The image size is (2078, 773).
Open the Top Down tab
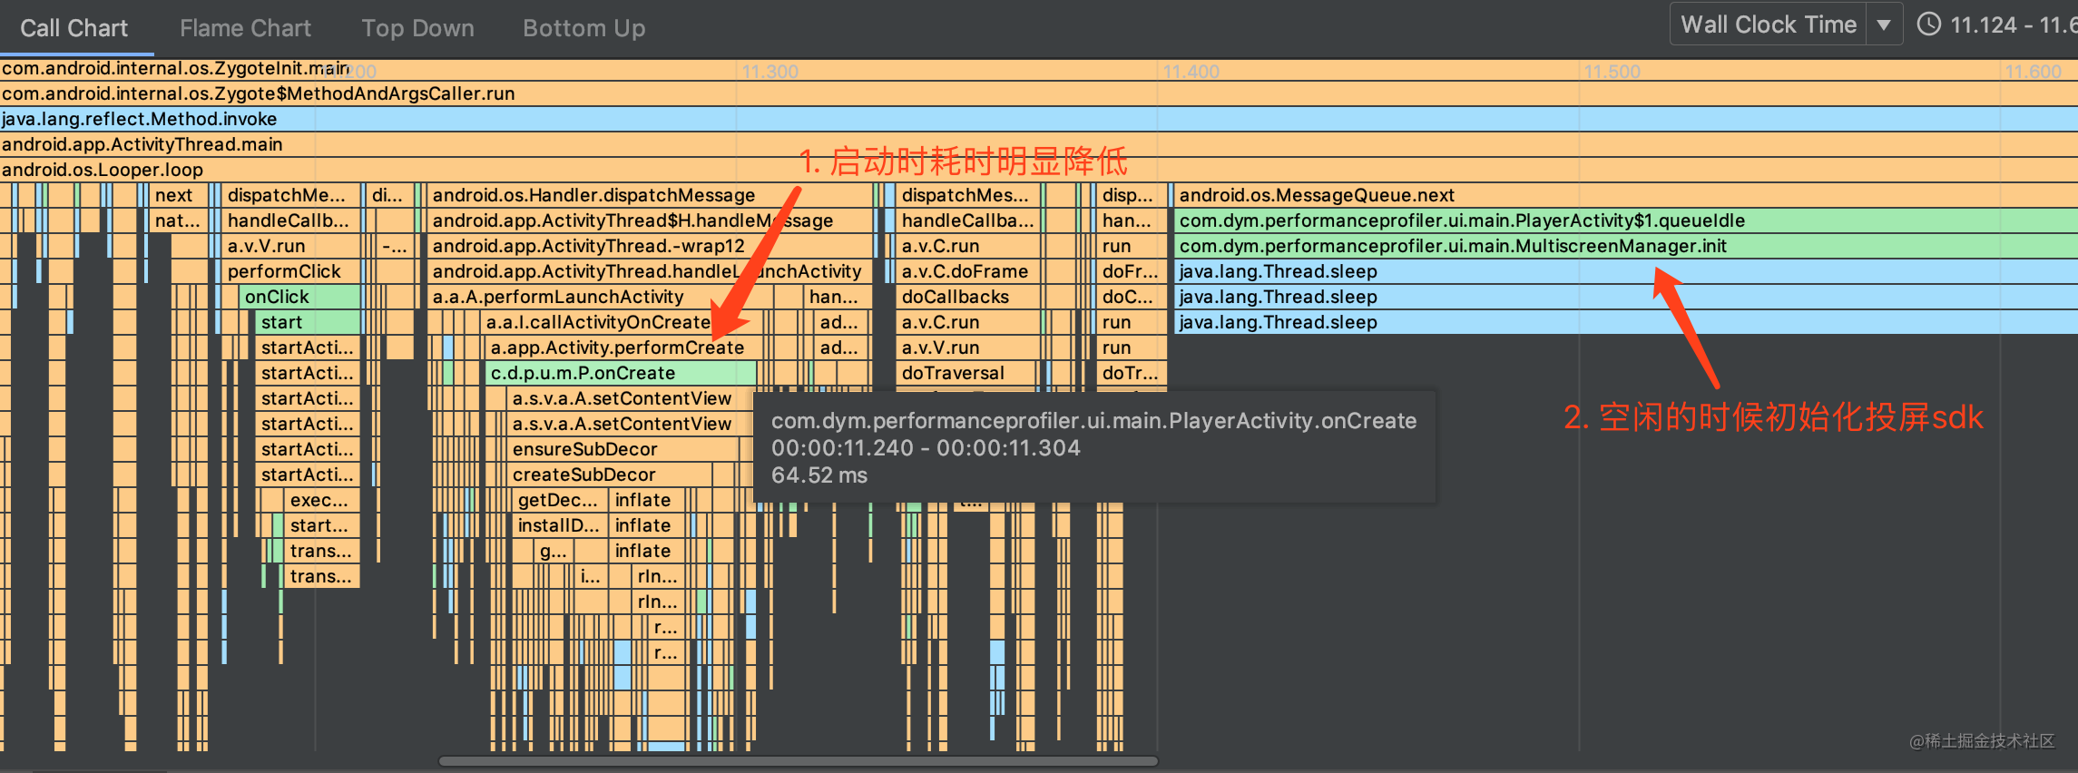(x=417, y=28)
